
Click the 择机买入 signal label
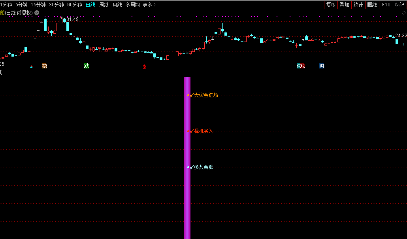click(x=203, y=131)
